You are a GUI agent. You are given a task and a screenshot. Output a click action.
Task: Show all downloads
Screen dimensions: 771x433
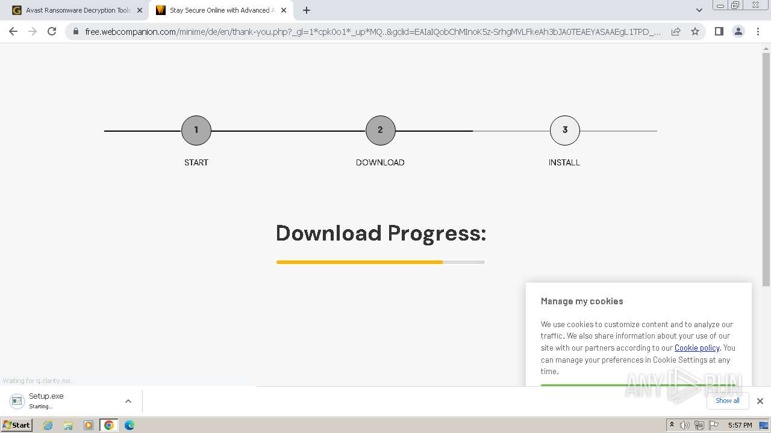coord(728,401)
